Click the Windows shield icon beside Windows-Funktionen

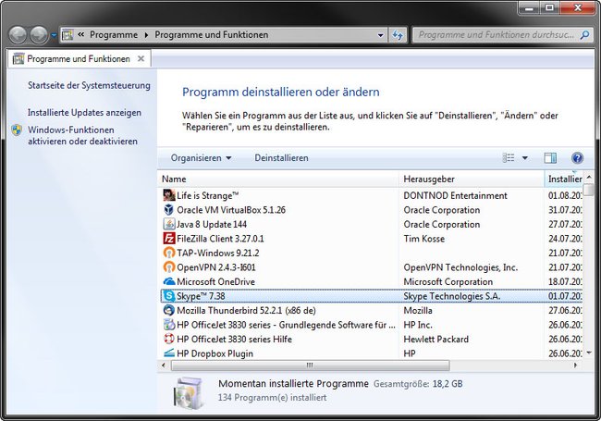tap(17, 130)
